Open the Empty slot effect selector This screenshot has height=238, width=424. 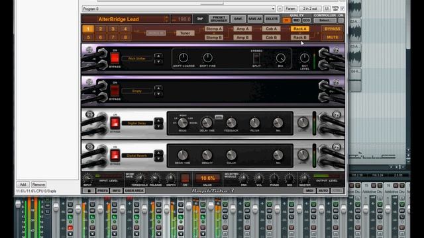[x=137, y=91]
